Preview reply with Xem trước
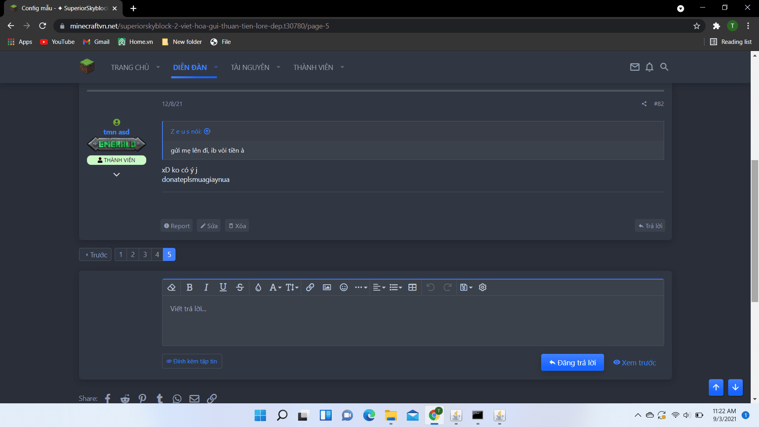Viewport: 759px width, 427px height. pyautogui.click(x=634, y=363)
